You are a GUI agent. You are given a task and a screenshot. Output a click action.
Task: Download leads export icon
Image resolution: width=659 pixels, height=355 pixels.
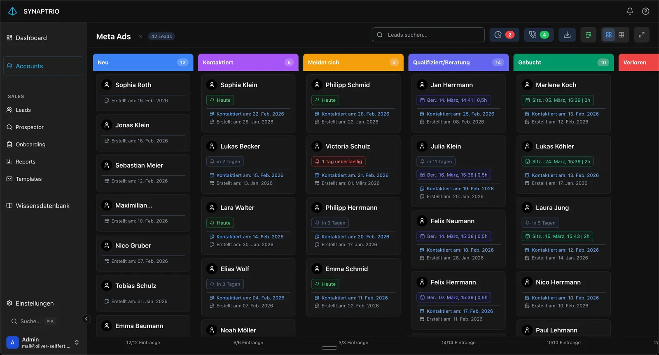point(567,35)
